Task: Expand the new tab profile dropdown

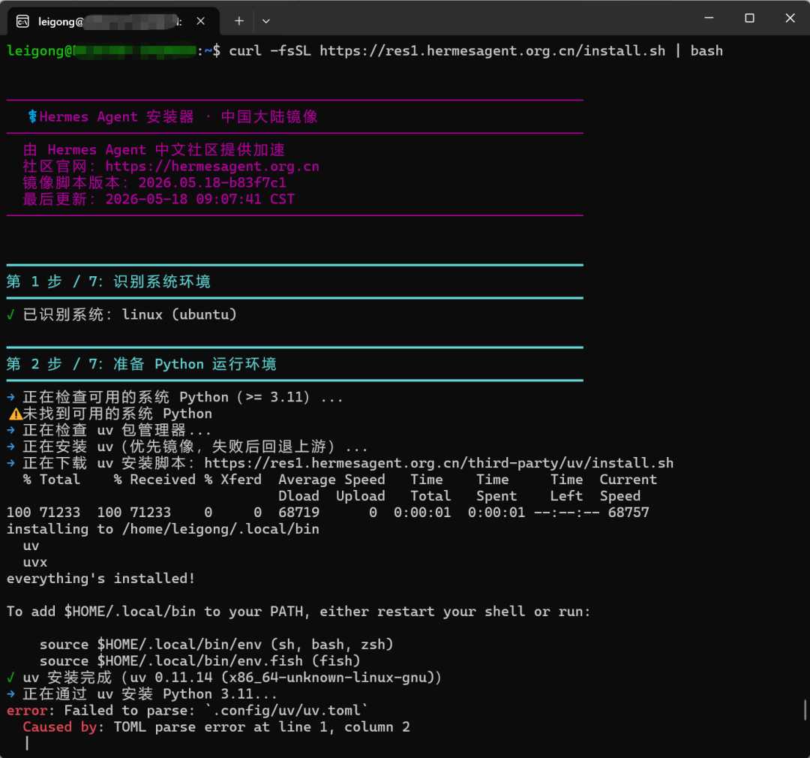Action: click(x=265, y=21)
